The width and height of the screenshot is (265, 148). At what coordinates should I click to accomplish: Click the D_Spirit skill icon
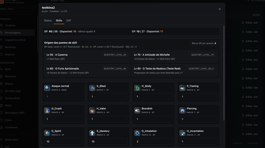point(47,133)
